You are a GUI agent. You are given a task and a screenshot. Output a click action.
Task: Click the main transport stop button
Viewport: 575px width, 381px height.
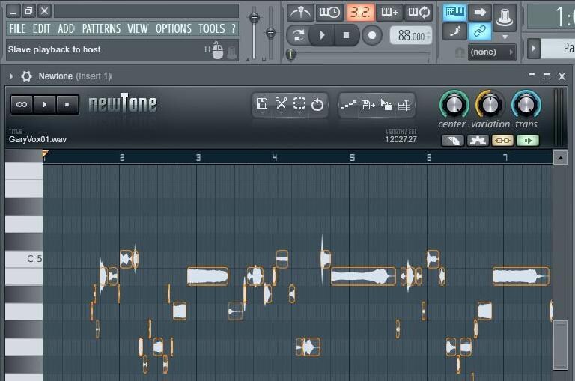(346, 36)
